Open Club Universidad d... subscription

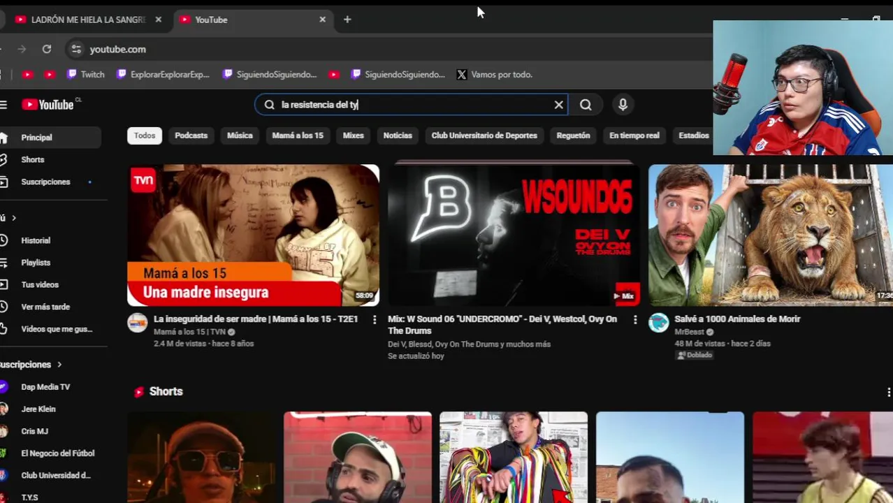click(50, 476)
